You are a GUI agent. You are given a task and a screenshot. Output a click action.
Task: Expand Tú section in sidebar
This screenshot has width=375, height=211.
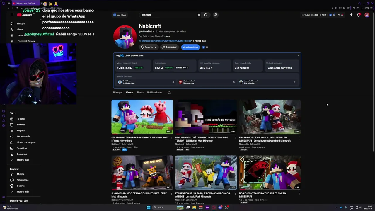click(13, 113)
